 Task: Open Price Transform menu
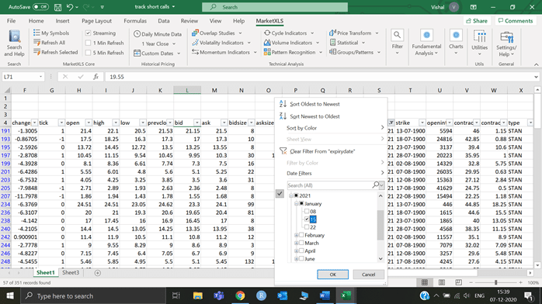354,33
